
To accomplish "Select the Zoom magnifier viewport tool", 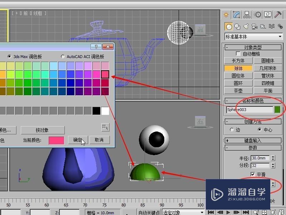I will click(x=256, y=212).
